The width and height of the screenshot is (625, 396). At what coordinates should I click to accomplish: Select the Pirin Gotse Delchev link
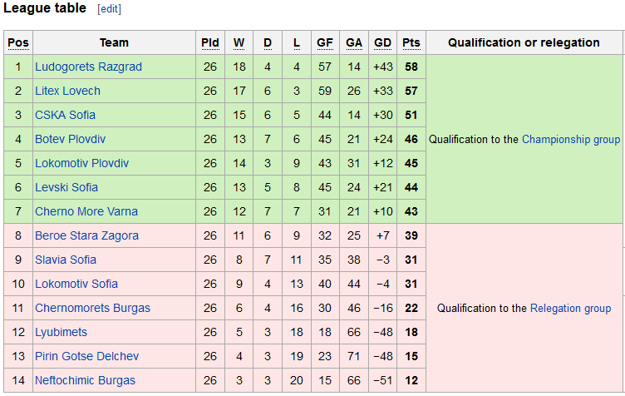point(87,356)
